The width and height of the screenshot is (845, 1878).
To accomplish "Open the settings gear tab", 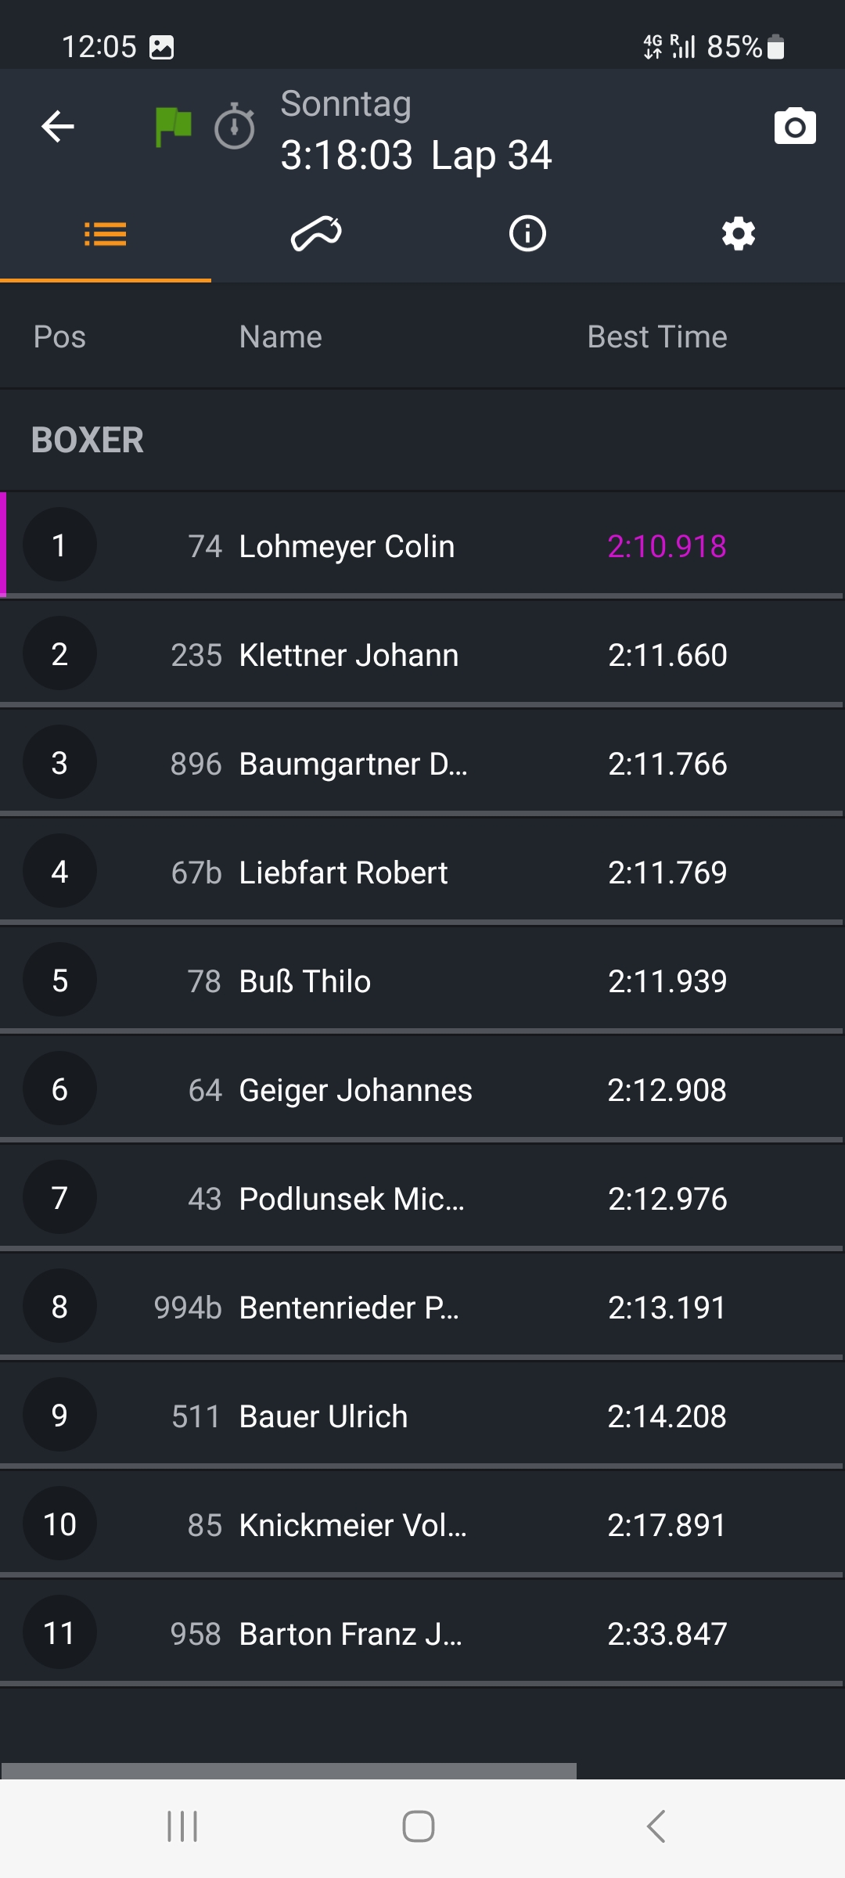I will 739,234.
